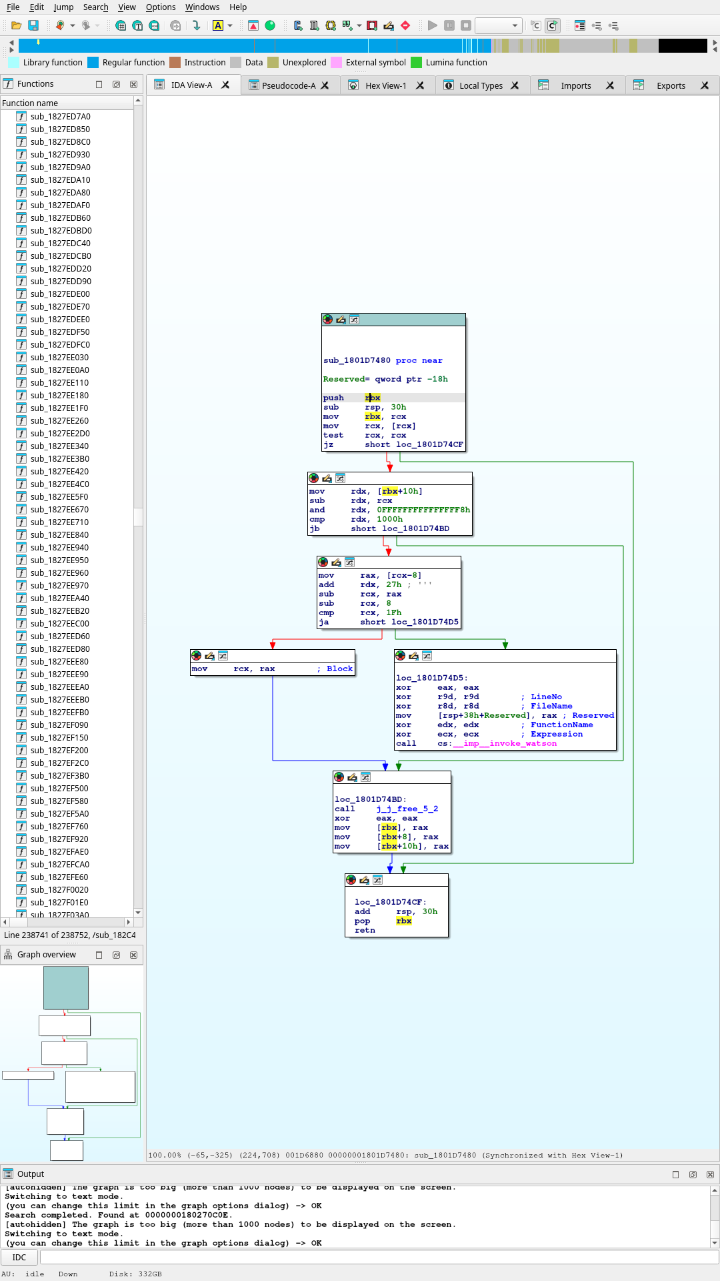Image resolution: width=720 pixels, height=1281 pixels.
Task: Click the green circle toolbar icon
Action: [270, 25]
